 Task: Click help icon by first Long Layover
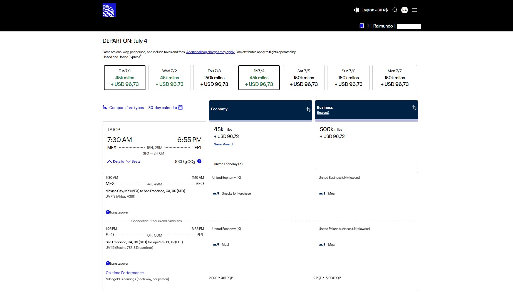coord(108,212)
